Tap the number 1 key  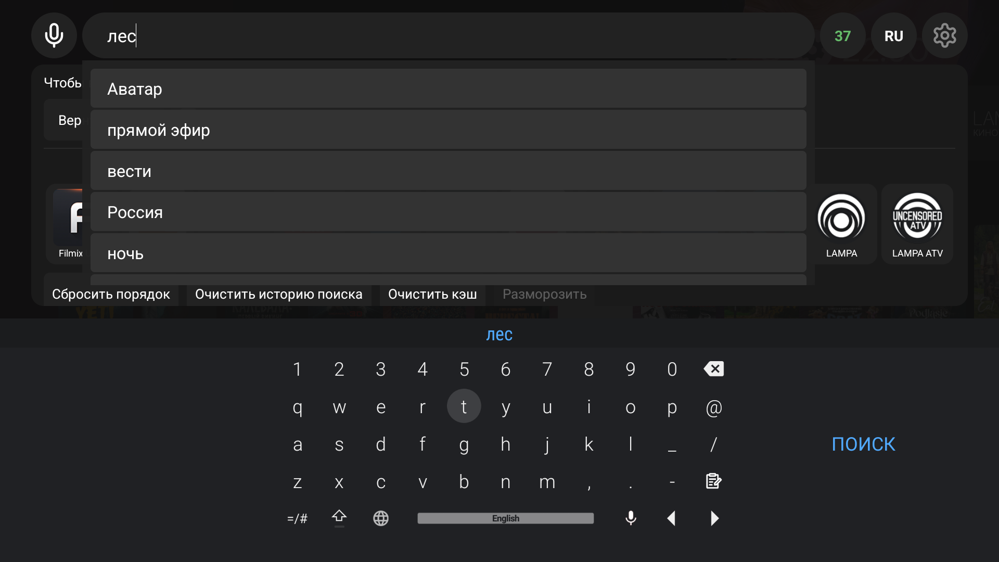pyautogui.click(x=298, y=369)
